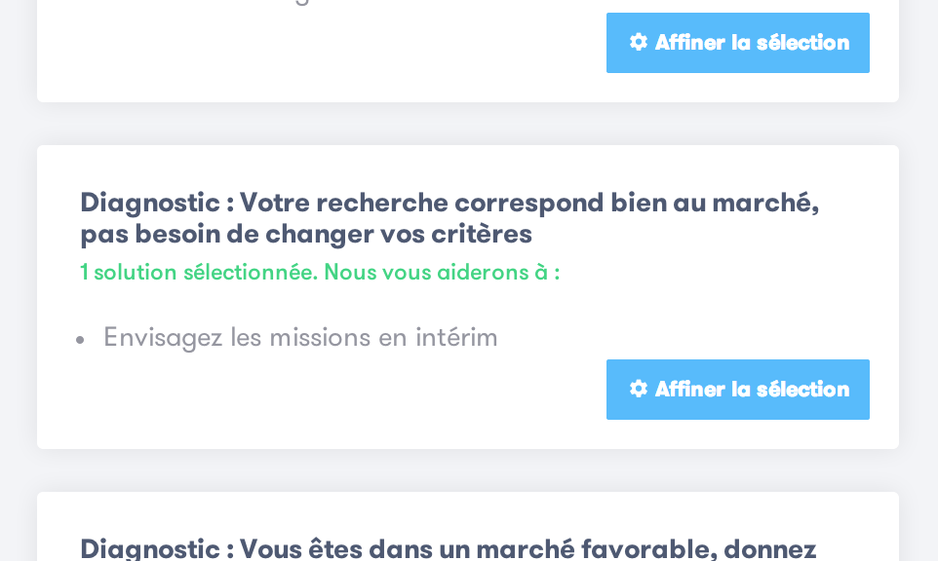The height and width of the screenshot is (561, 938).
Task: Click "Diagnostic" in the "Votre recherche" heading
Action: click(x=150, y=203)
